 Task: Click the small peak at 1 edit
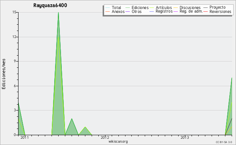click(x=85, y=127)
